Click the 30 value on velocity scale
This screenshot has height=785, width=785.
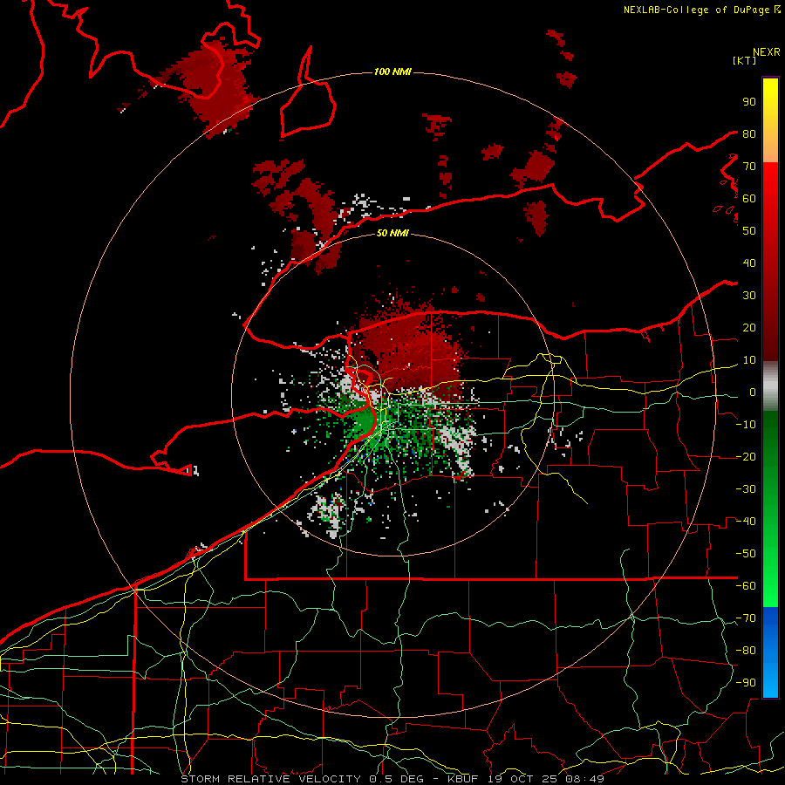749,296
